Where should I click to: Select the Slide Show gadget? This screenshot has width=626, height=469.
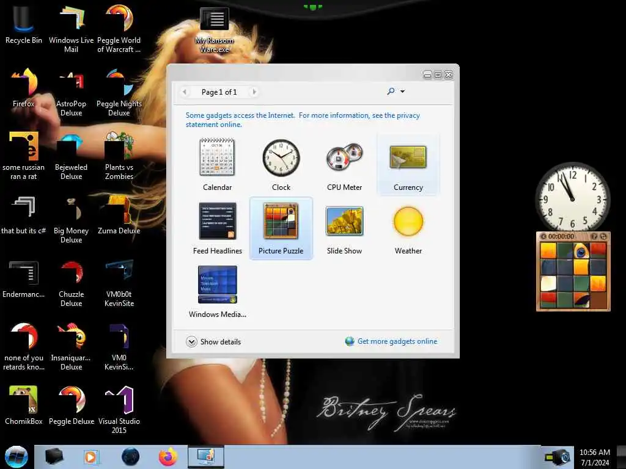click(345, 228)
